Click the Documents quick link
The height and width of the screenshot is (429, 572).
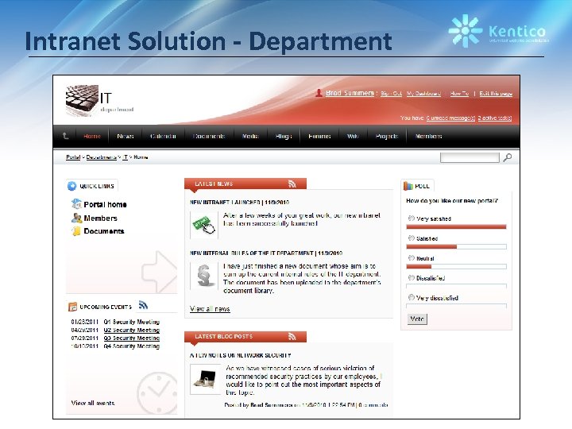[x=104, y=231]
